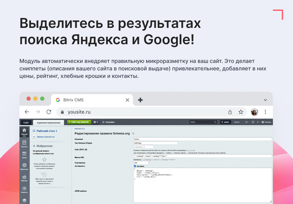The height and width of the screenshot is (204, 293).
Task: Open Настройки in the admin top bar
Action: pos(109,122)
